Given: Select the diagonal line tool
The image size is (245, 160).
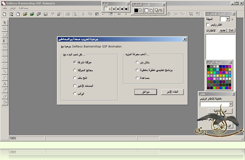Looking at the screenshot, I should click(x=5, y=71).
